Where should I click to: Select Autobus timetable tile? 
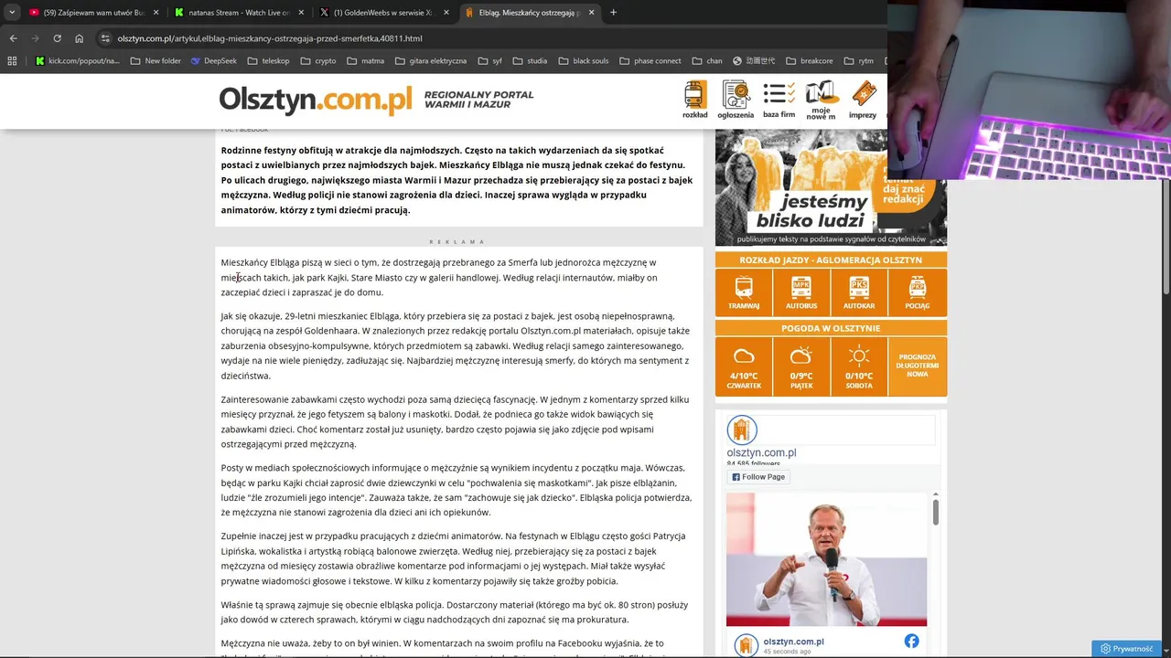(x=801, y=292)
